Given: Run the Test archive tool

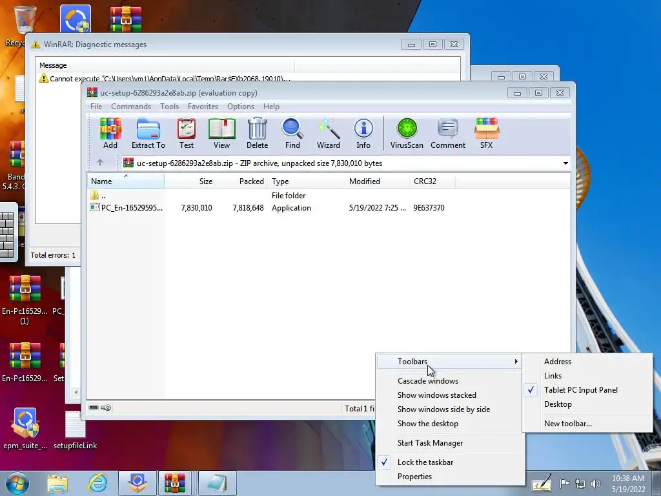Looking at the screenshot, I should (187, 133).
